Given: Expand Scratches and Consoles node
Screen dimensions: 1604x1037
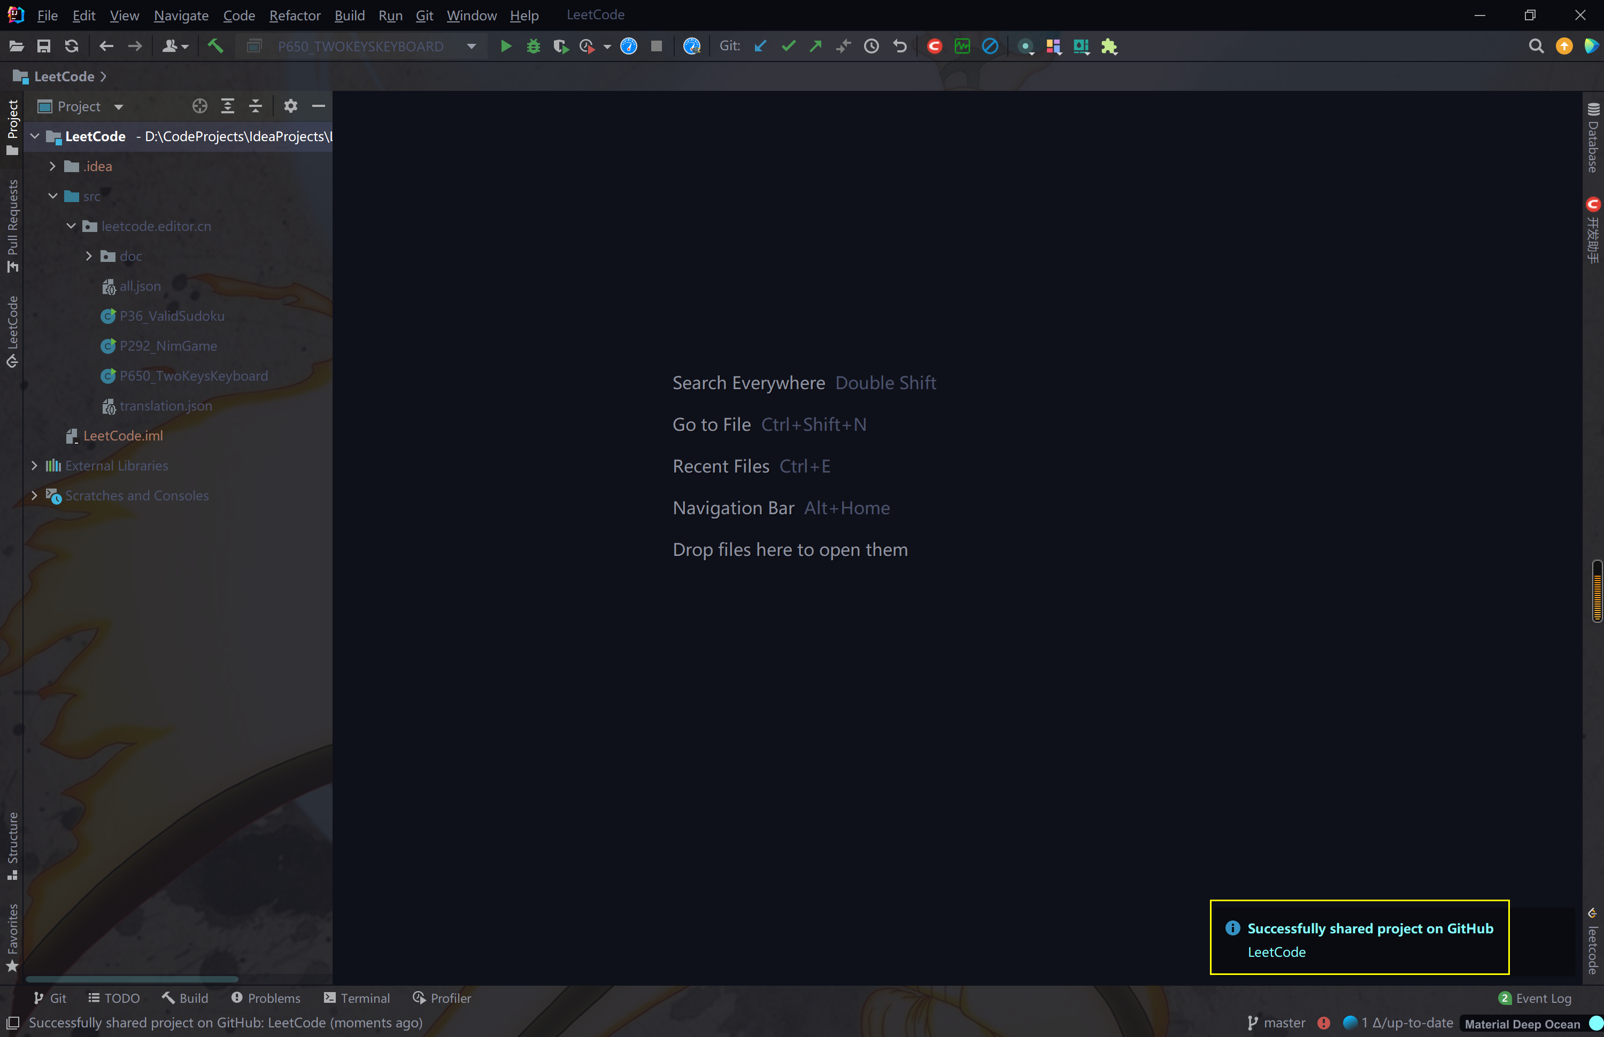Looking at the screenshot, I should click(x=35, y=496).
